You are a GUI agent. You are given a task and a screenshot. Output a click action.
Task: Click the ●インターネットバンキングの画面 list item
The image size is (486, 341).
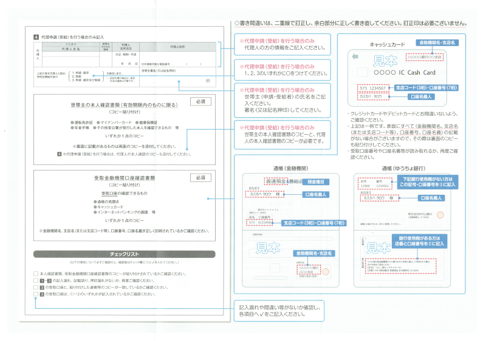pos(125,212)
